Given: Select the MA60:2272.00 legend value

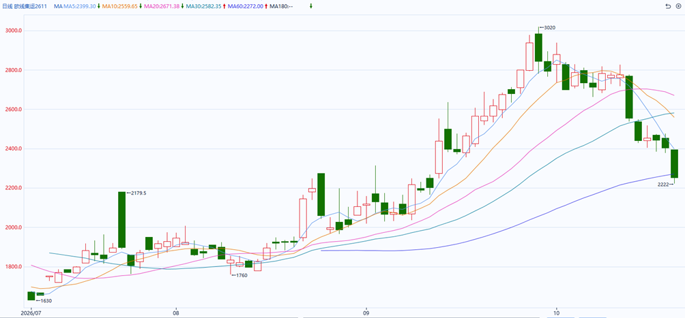Looking at the screenshot, I should pyautogui.click(x=245, y=6).
